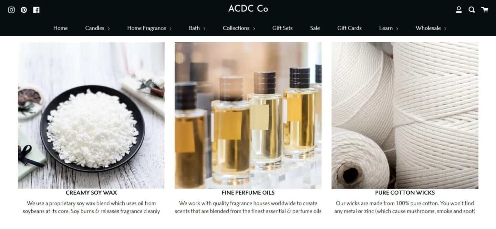Expand the Learn menu dropdown
This screenshot has height=229, width=496.
[x=388, y=28]
